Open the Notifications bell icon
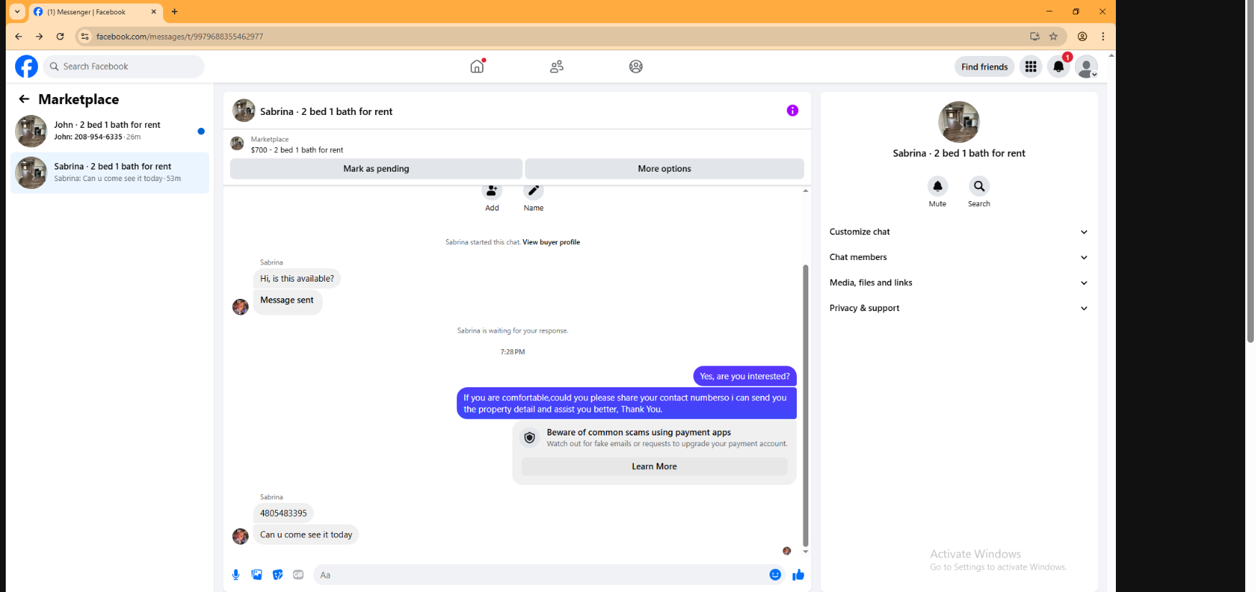Viewport: 1256px width, 592px height. (x=1058, y=66)
